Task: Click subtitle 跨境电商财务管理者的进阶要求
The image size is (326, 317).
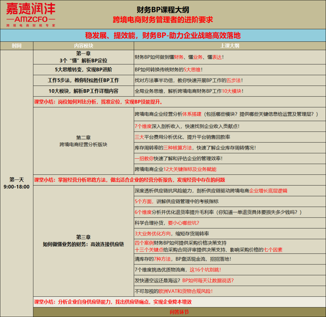Action: [163, 20]
